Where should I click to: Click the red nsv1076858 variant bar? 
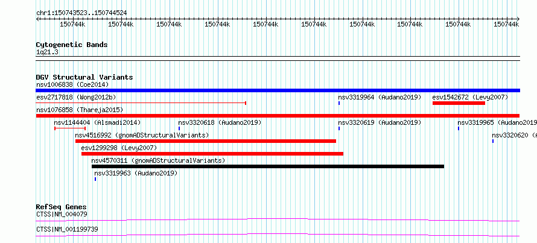click(278, 116)
